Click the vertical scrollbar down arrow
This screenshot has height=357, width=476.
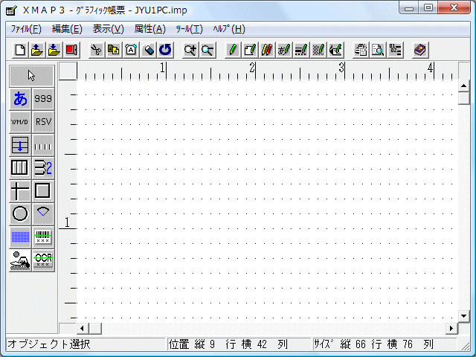point(463,316)
